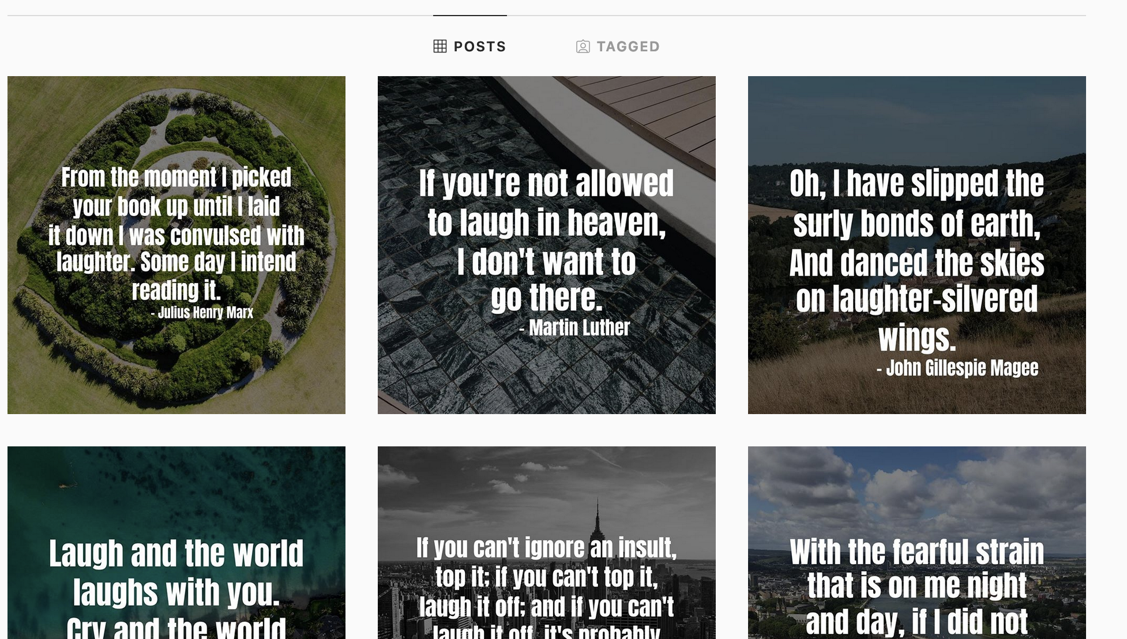Click the aerial garden maze thumbnail
The image size is (1127, 639).
click(x=176, y=245)
